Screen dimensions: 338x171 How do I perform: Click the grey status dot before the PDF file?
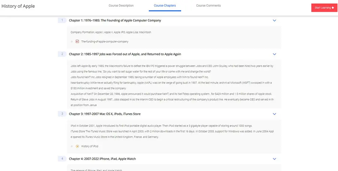pos(72,42)
